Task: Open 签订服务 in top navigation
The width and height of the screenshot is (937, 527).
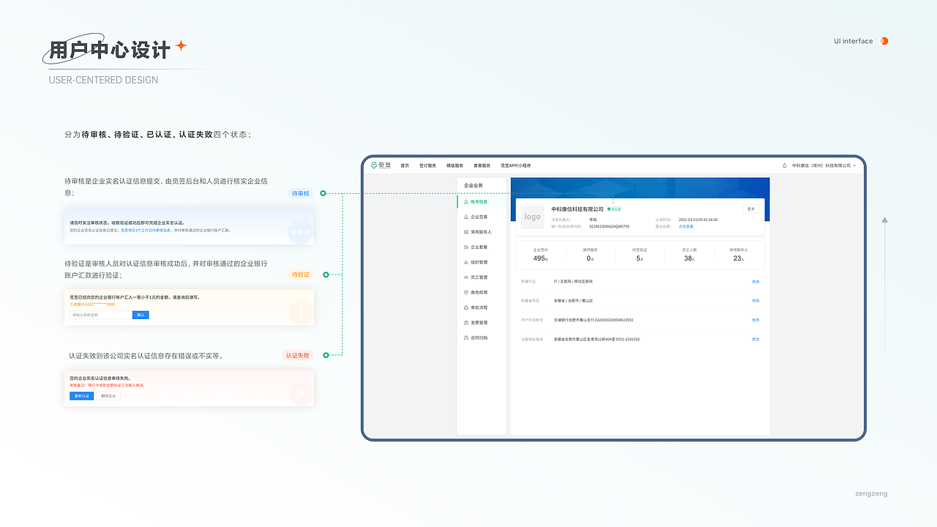Action: [428, 165]
